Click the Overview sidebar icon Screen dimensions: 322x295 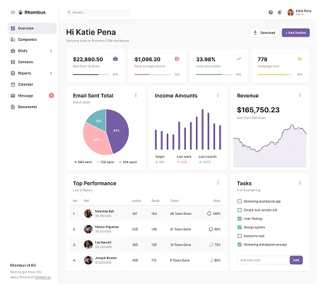tap(13, 29)
